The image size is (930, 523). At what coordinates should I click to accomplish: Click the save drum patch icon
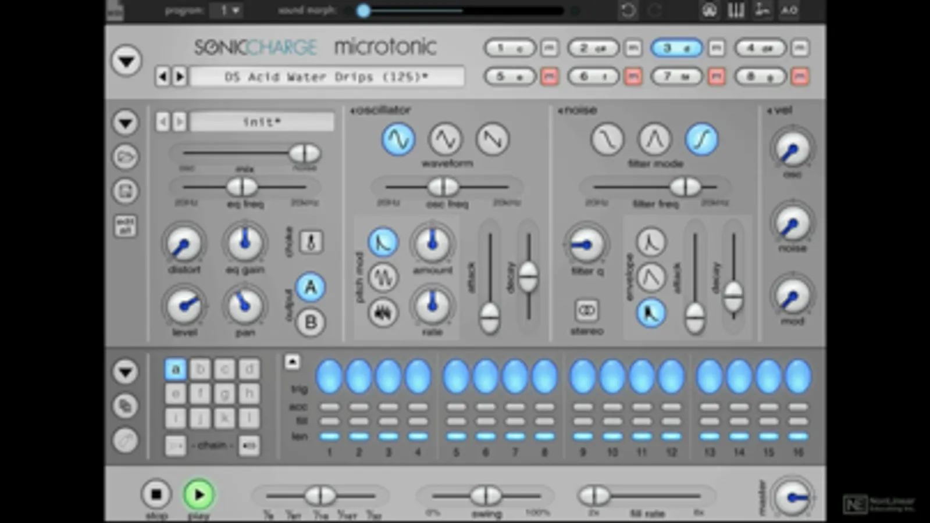[126, 191]
